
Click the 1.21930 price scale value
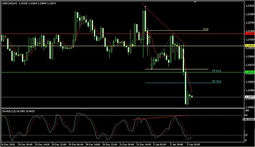pos(250,40)
